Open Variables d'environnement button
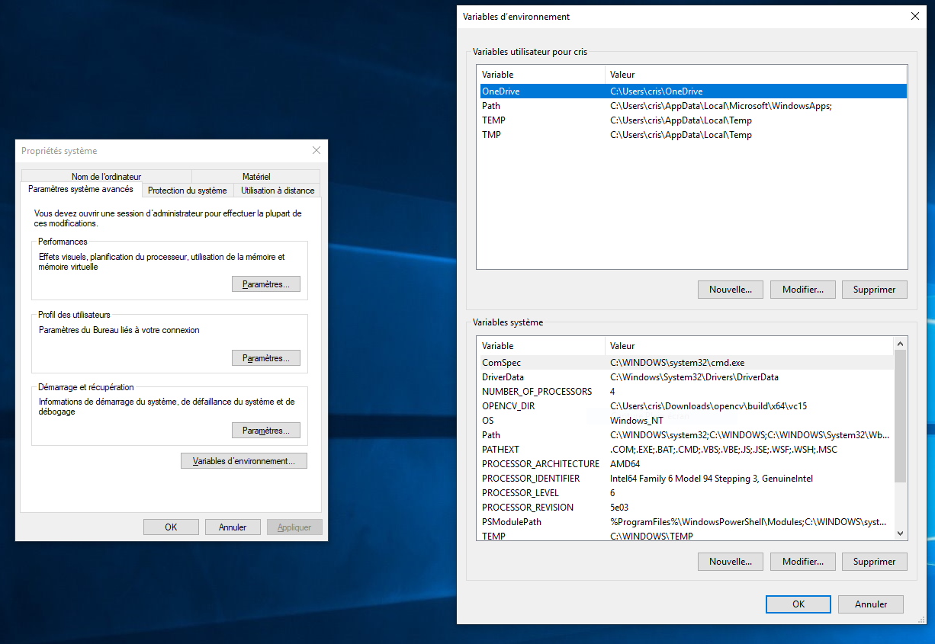Screen dimensions: 935x644 244,461
